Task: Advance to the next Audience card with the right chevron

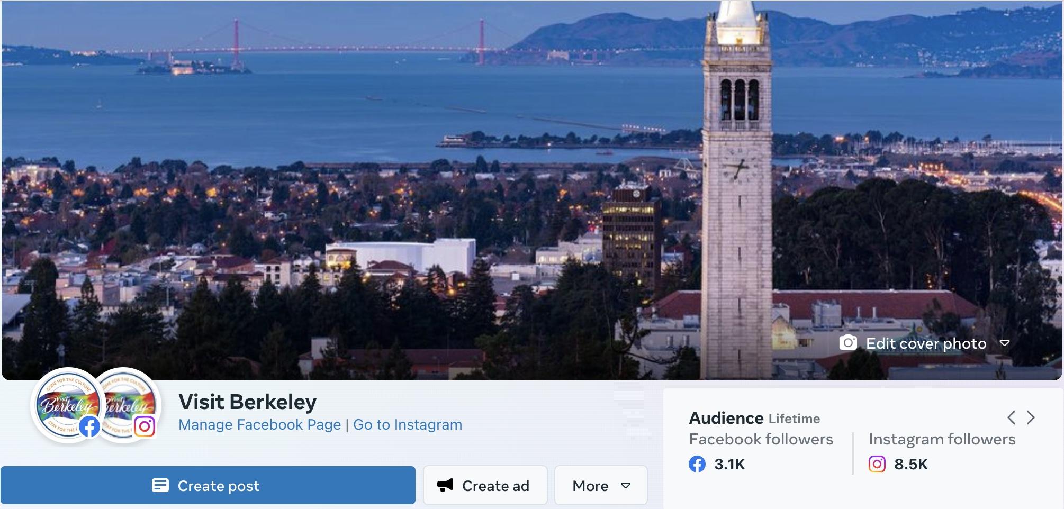Action: (x=1031, y=417)
